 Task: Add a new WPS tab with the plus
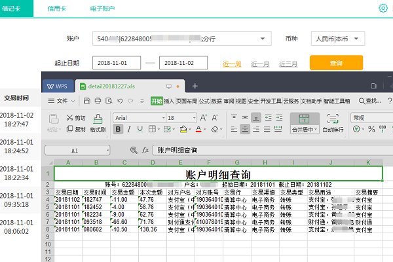(195, 86)
